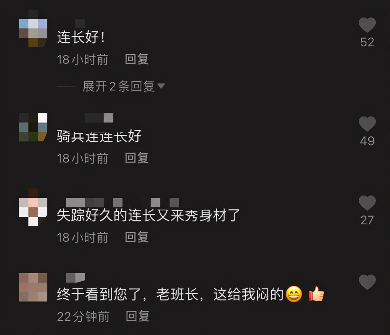This screenshot has width=390, height=335.
Task: Open avatar of '终于看到您了' commenter
Action: coord(33,287)
